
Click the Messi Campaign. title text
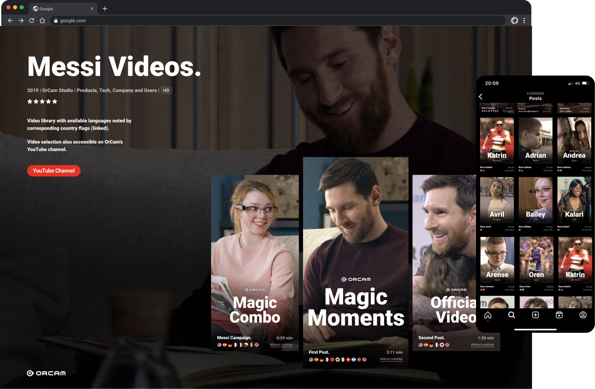coord(234,338)
